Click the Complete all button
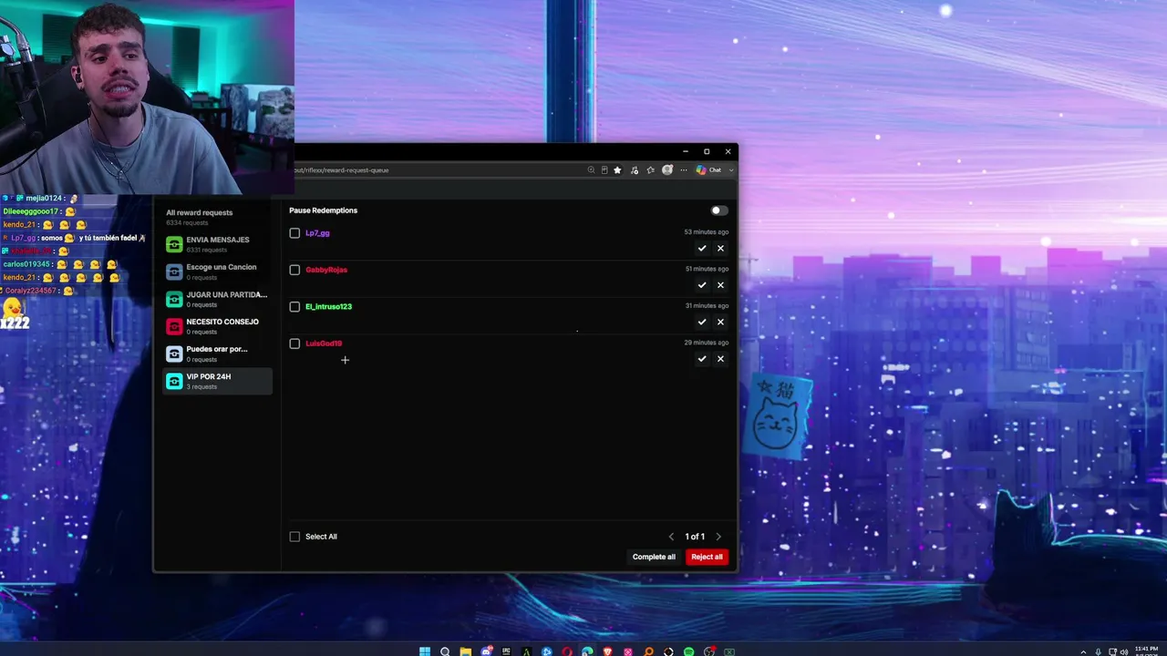Viewport: 1167px width, 656px height. [x=655, y=557]
